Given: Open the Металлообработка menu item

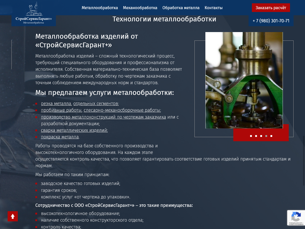Looking at the screenshot, I should pos(100,8).
